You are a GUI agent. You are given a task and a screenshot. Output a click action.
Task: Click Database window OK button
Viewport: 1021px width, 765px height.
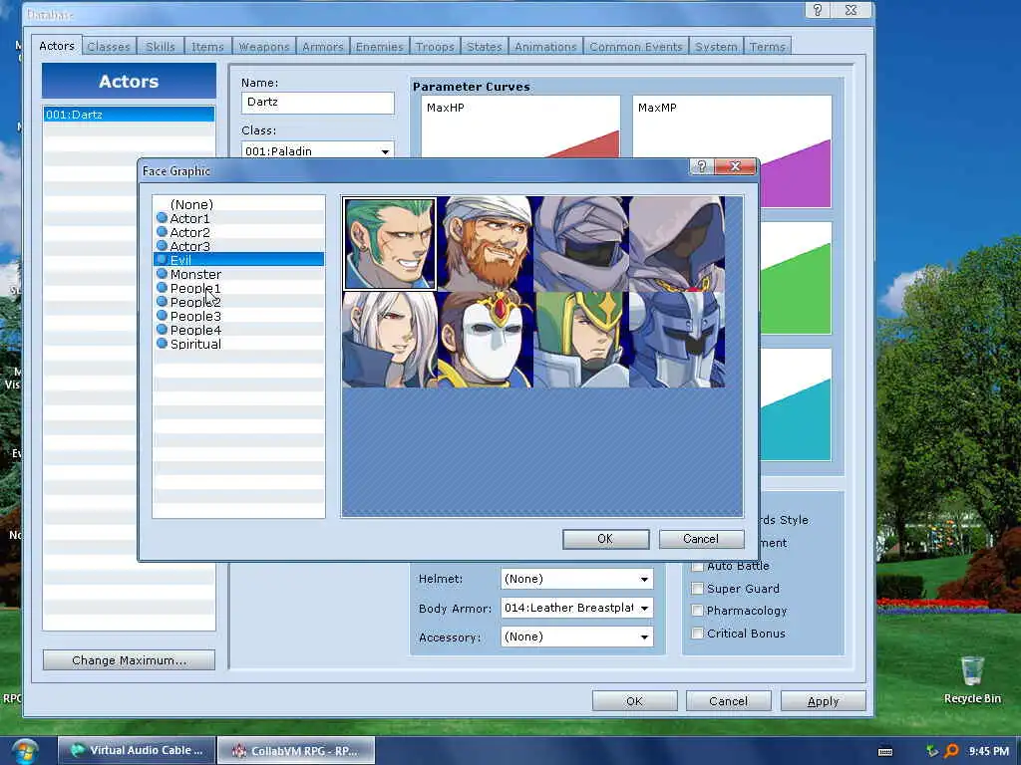[635, 701]
